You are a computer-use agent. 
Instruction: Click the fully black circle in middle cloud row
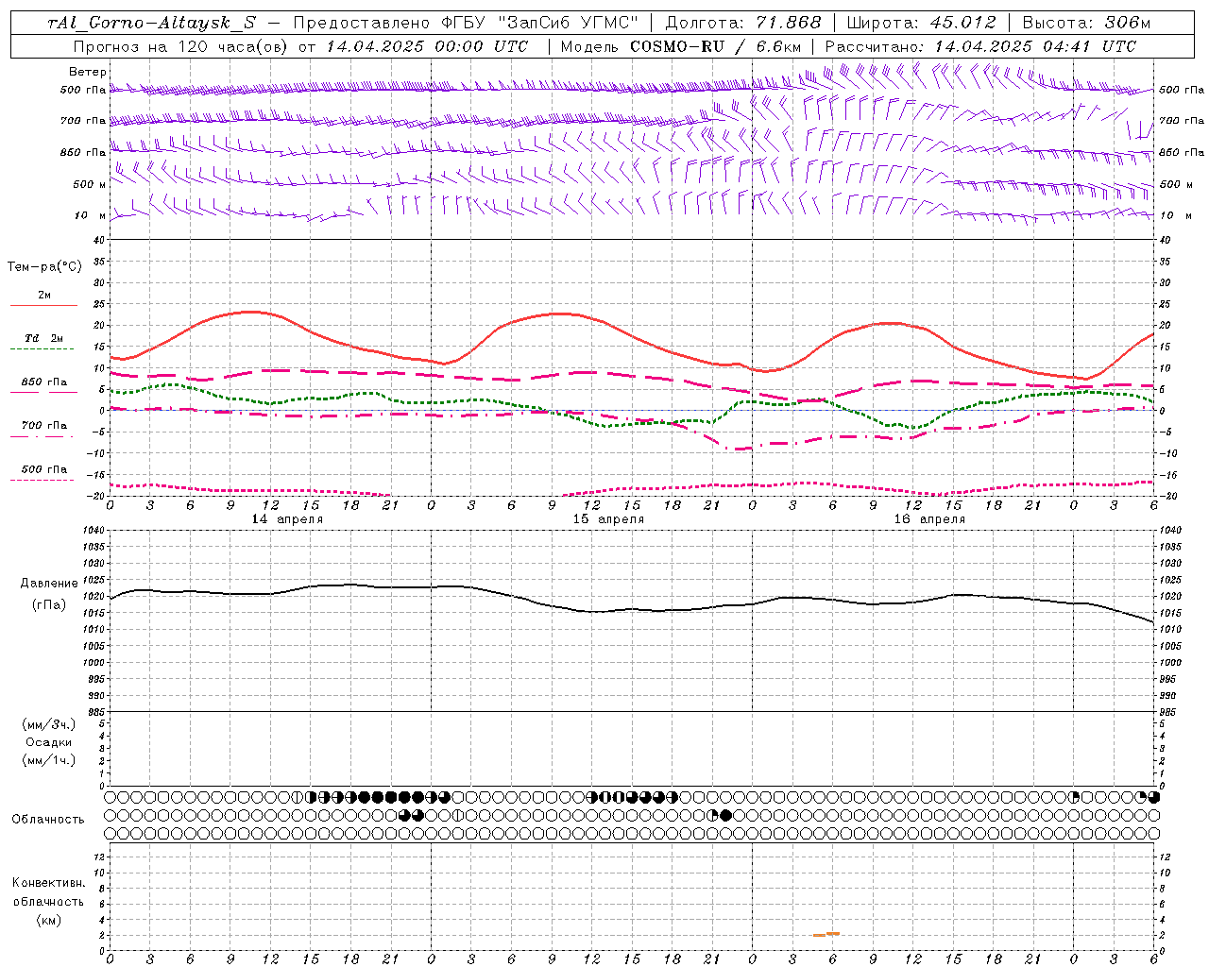(725, 815)
